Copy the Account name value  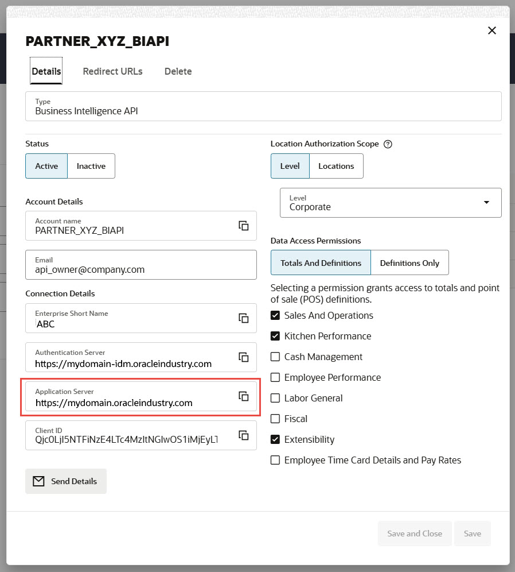(244, 226)
